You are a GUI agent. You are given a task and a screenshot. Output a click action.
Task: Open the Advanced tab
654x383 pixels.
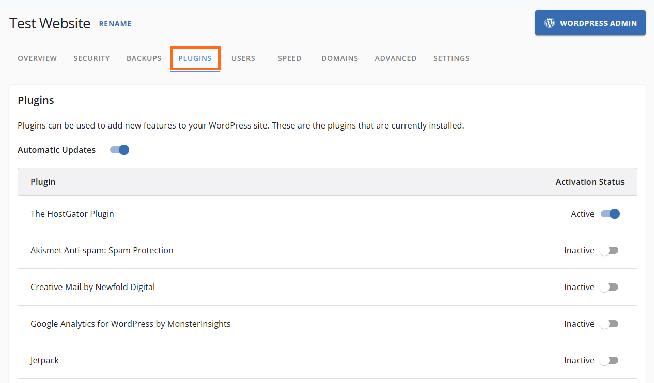click(396, 58)
